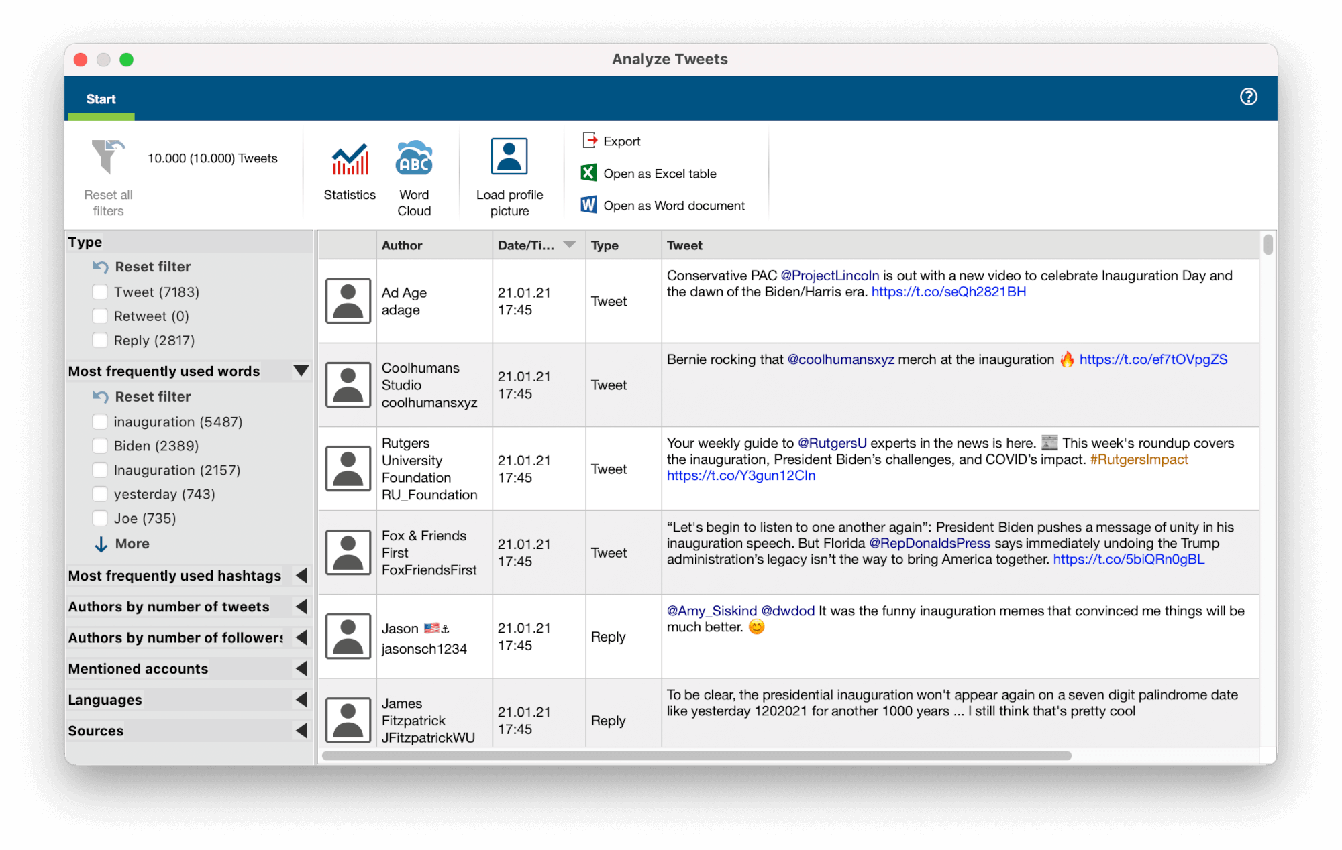Open help via the question mark icon
This screenshot has width=1342, height=850.
pos(1248,97)
